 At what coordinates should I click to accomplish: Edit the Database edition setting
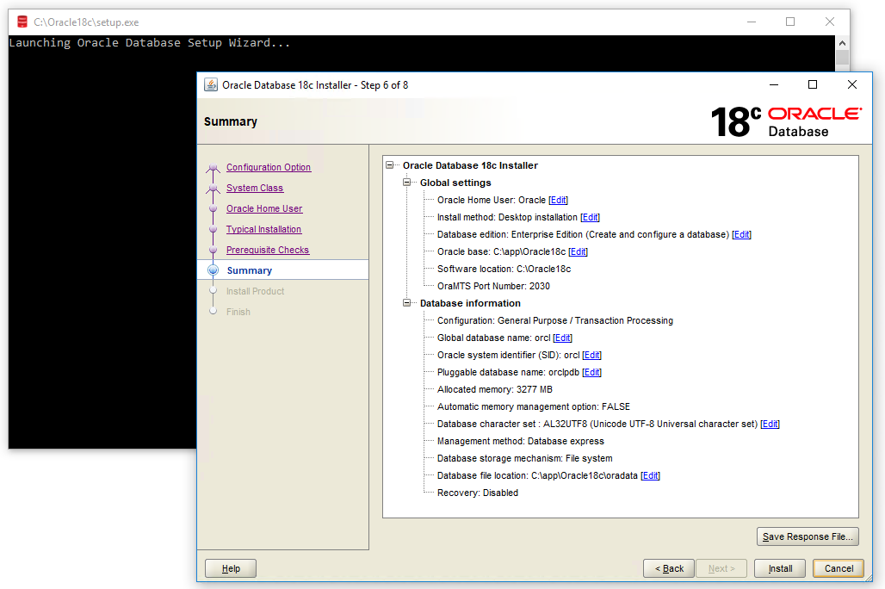pos(741,234)
